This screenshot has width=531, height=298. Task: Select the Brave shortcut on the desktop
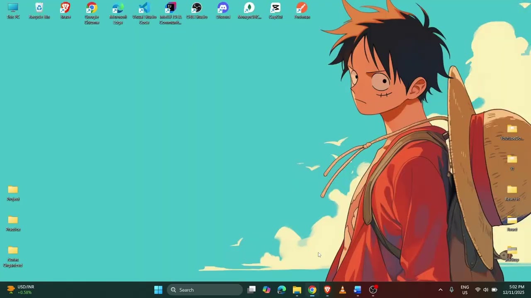66,11
